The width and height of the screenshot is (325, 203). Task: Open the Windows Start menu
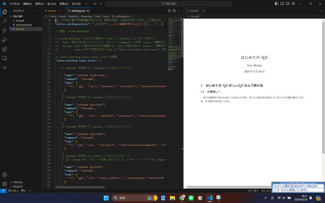106,198
